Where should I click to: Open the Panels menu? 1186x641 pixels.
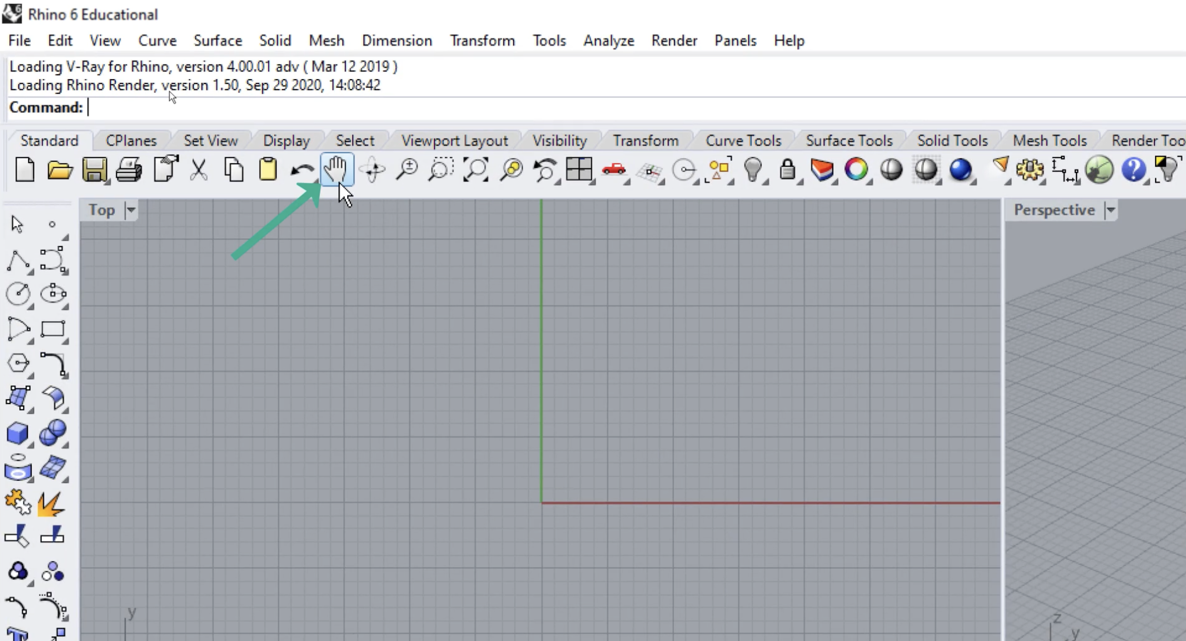point(735,40)
